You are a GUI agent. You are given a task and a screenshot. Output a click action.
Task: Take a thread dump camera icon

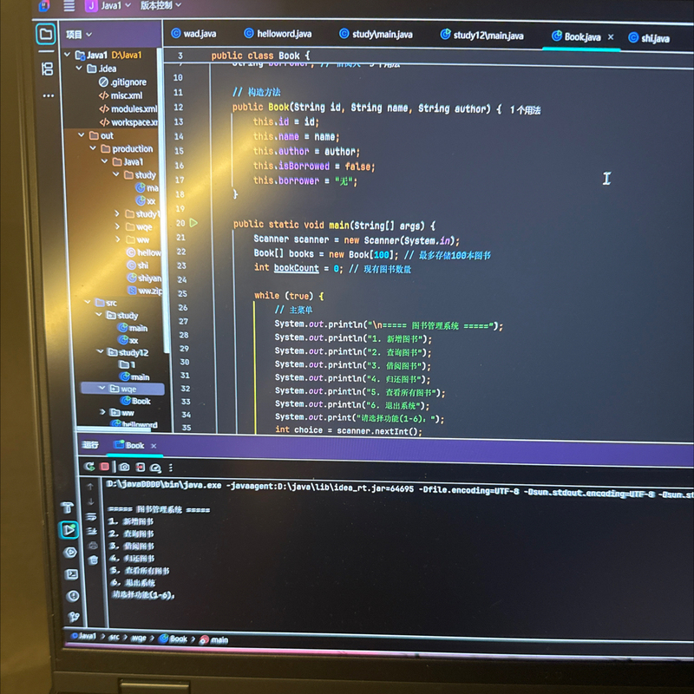coord(124,467)
